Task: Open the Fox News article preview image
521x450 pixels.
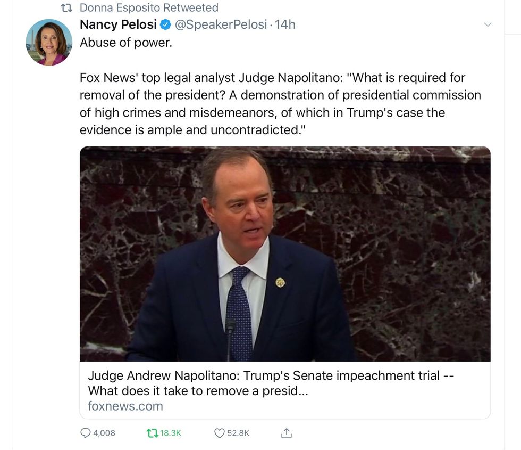Action: pyautogui.click(x=285, y=254)
